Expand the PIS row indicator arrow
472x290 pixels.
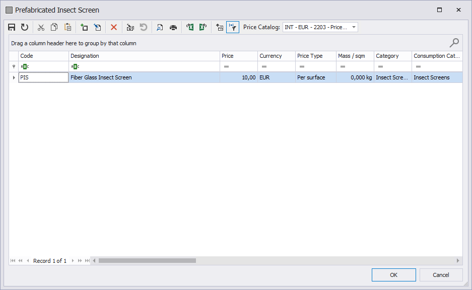[x=14, y=77]
